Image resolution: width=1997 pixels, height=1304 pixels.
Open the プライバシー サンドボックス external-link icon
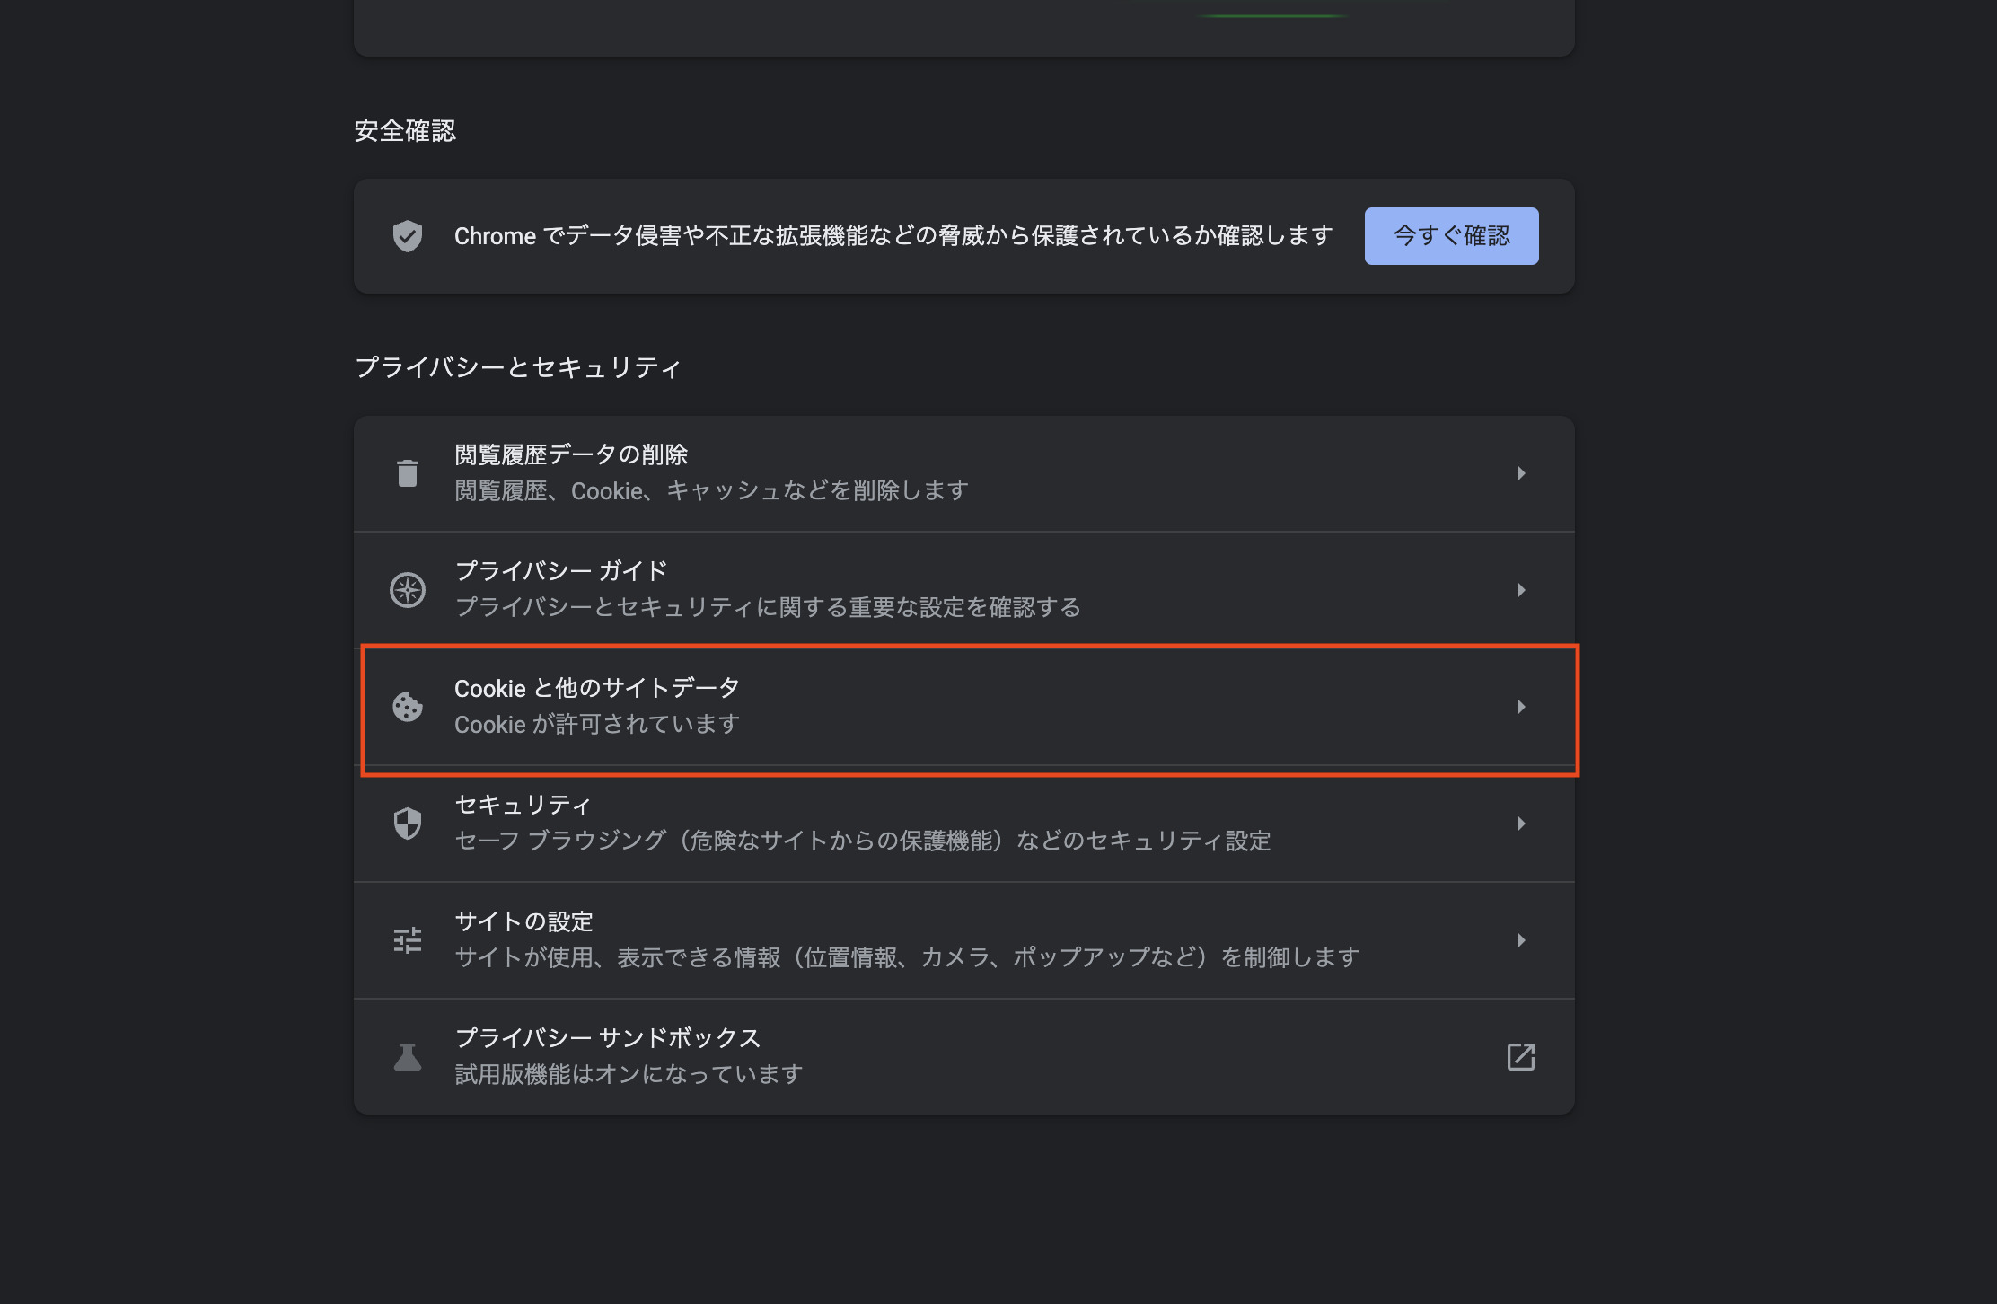point(1521,1057)
